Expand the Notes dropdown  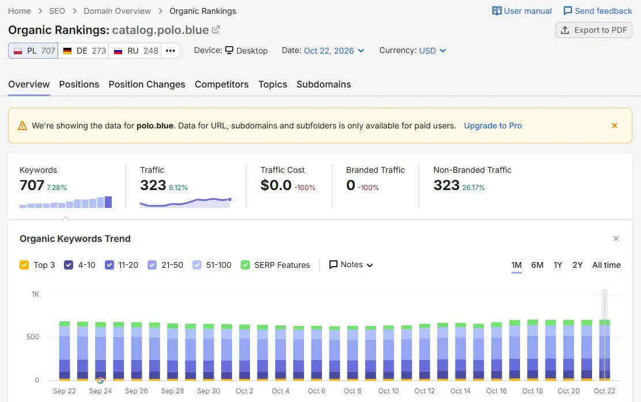pos(351,264)
